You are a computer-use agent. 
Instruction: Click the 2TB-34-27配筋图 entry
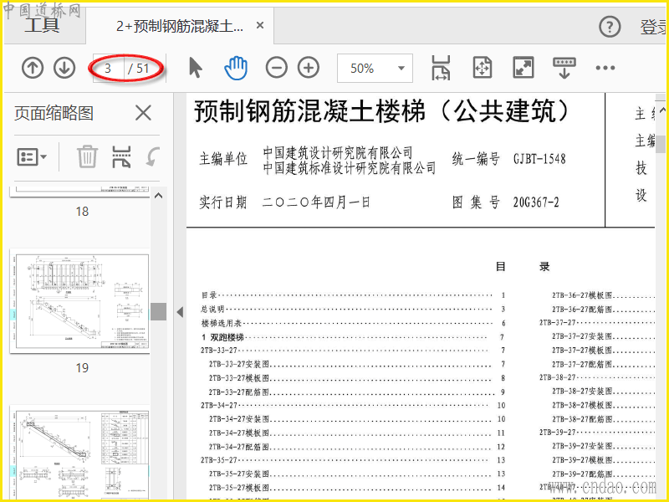[356, 447]
